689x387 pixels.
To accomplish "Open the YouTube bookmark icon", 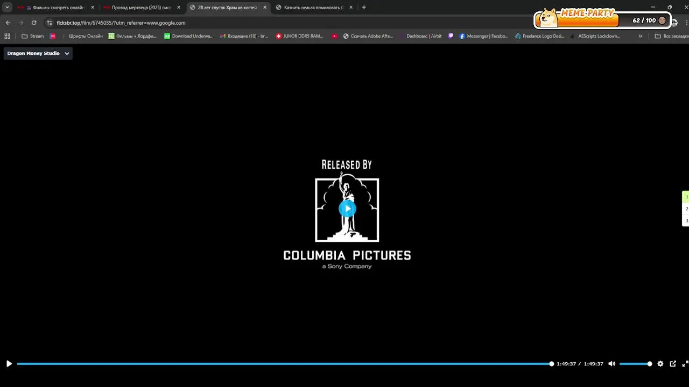I will [x=334, y=36].
